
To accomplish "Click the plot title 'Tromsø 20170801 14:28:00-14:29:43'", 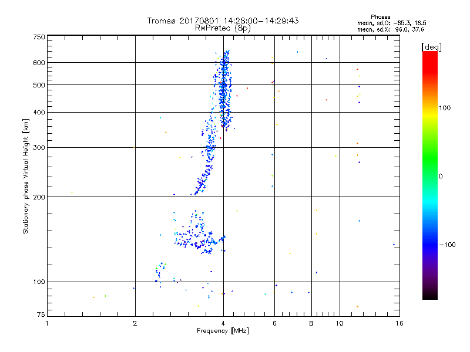I will point(223,21).
